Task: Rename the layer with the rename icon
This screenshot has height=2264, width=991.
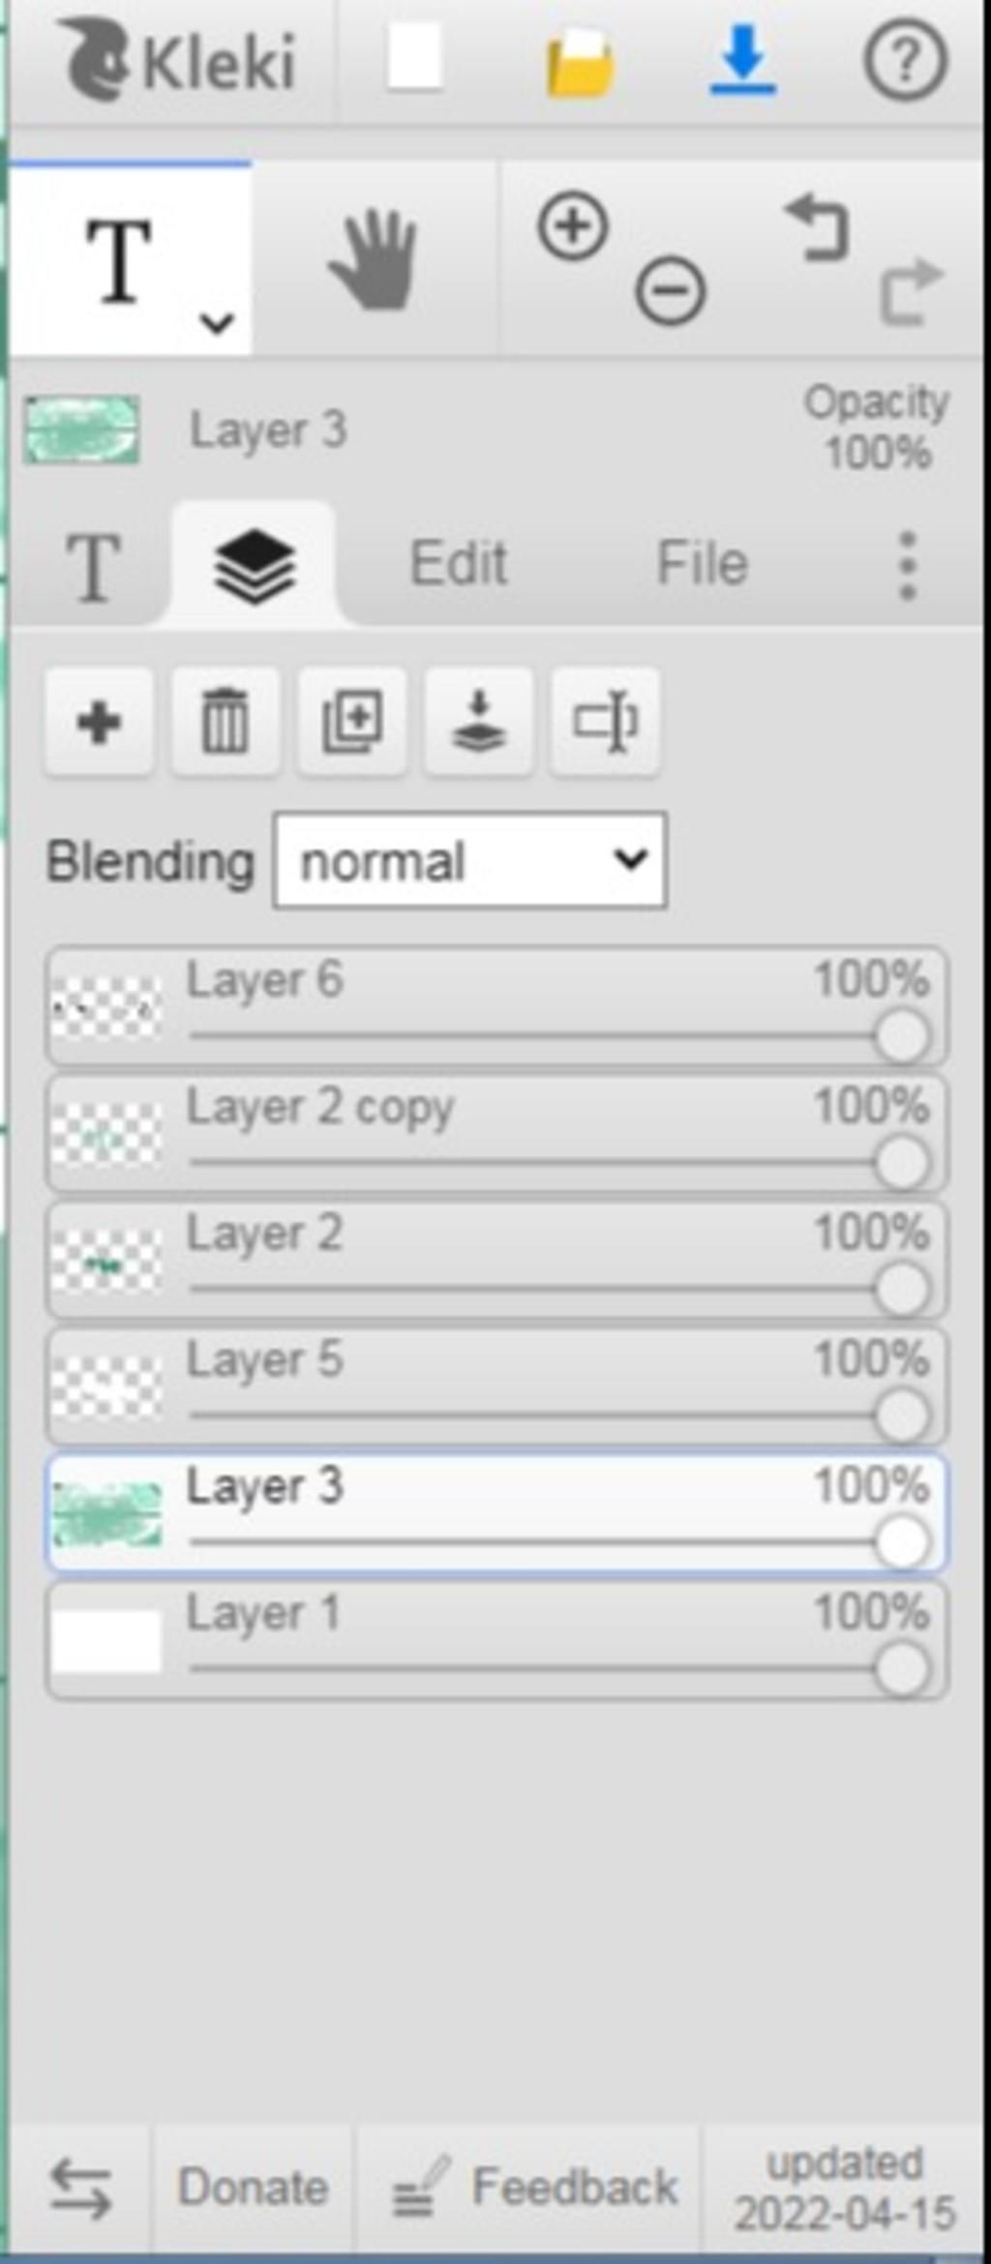Action: [x=605, y=722]
